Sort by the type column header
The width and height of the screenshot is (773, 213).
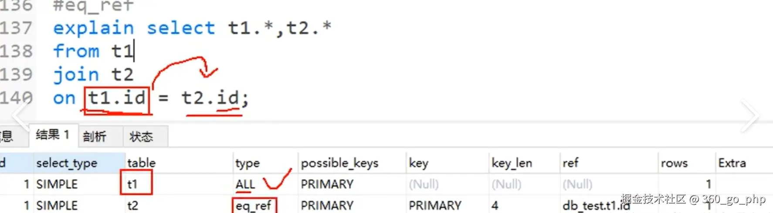pos(247,163)
